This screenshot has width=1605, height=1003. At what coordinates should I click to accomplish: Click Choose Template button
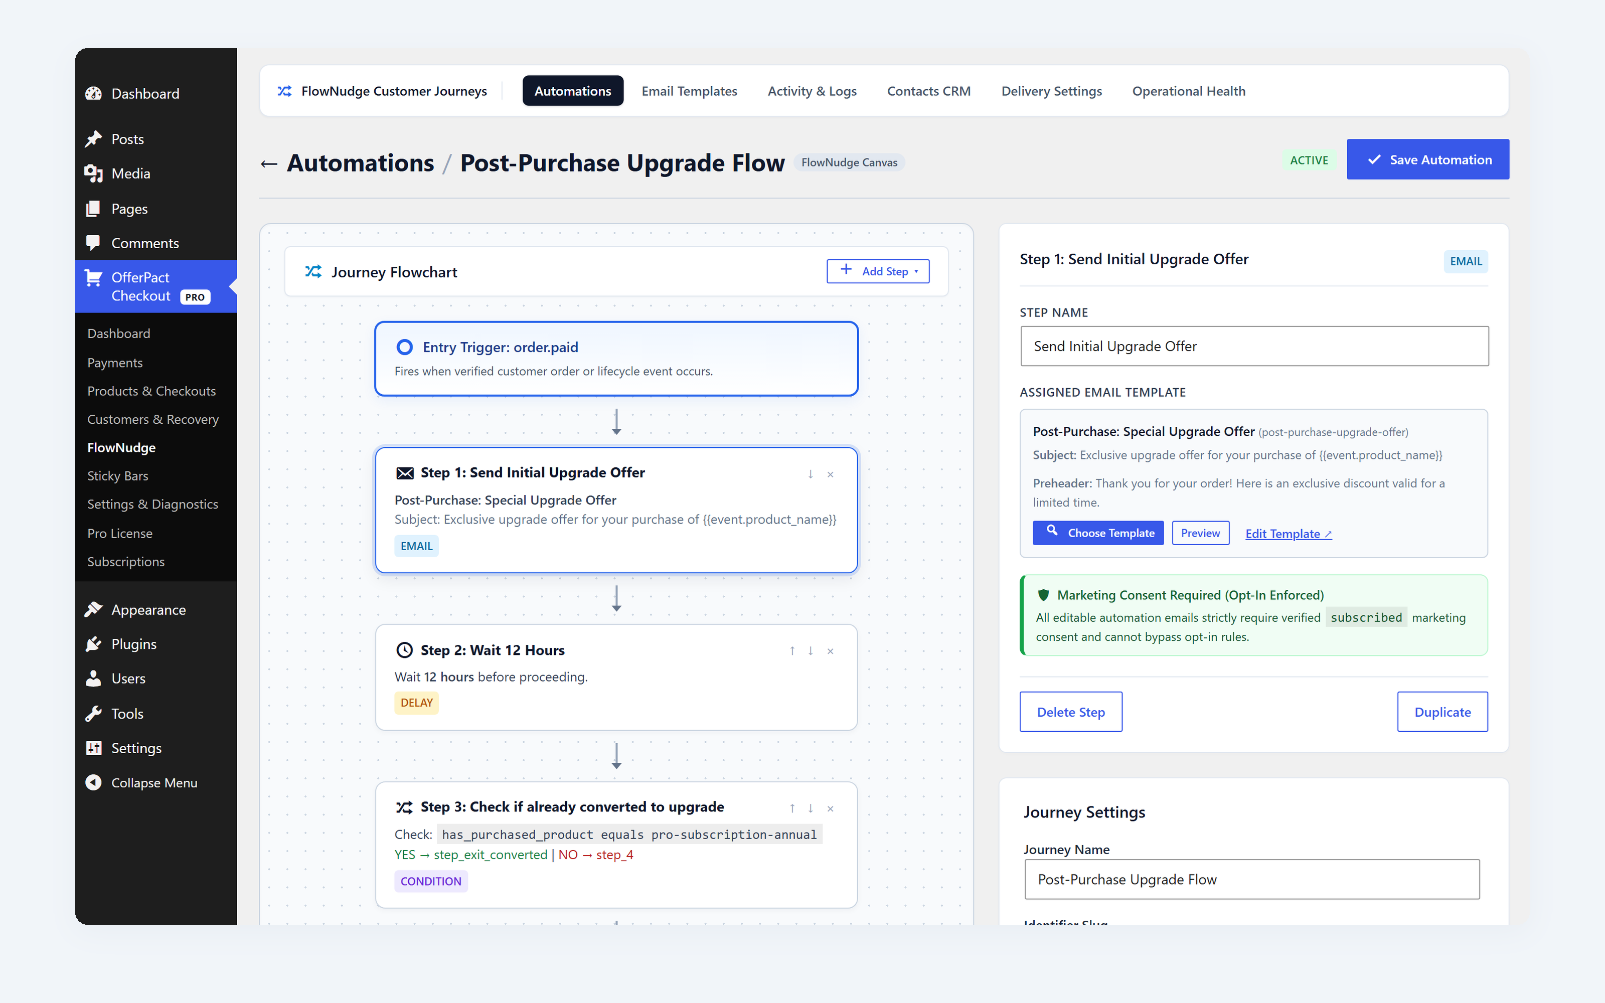1097,533
